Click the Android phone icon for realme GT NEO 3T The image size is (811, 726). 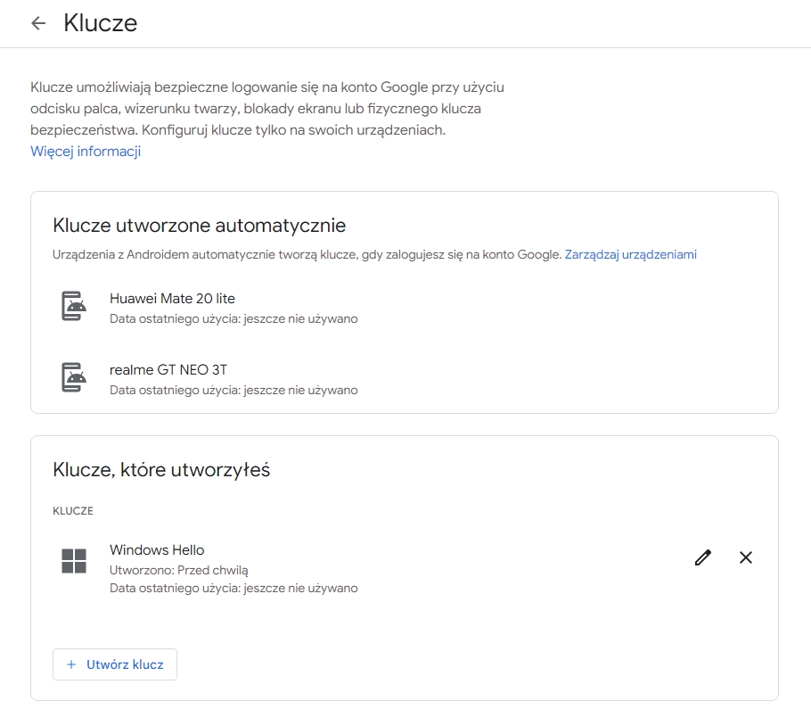point(74,378)
